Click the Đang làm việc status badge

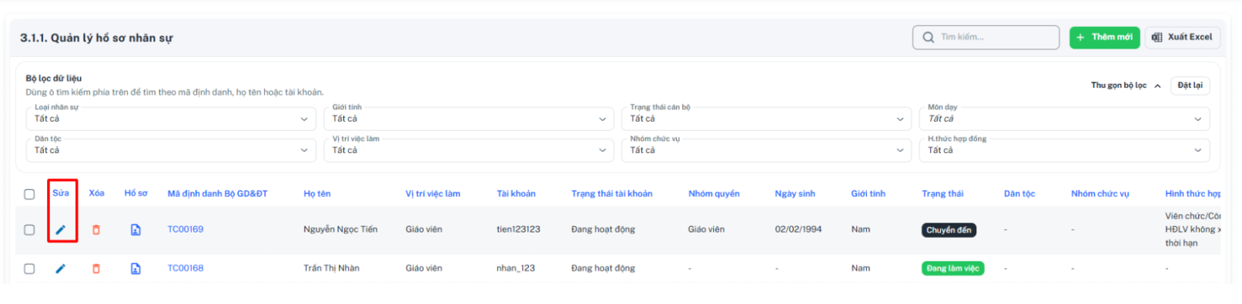click(x=952, y=269)
